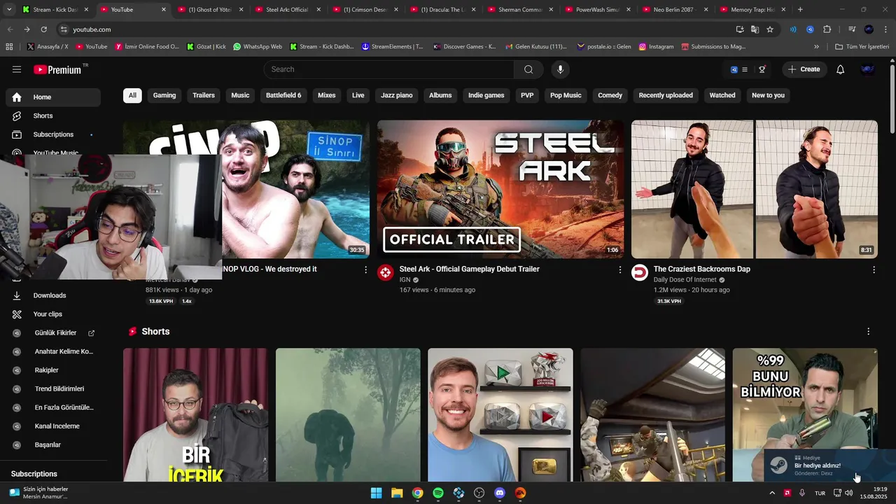Open File Explorer from the taskbar
This screenshot has width=896, height=504.
coord(397,493)
